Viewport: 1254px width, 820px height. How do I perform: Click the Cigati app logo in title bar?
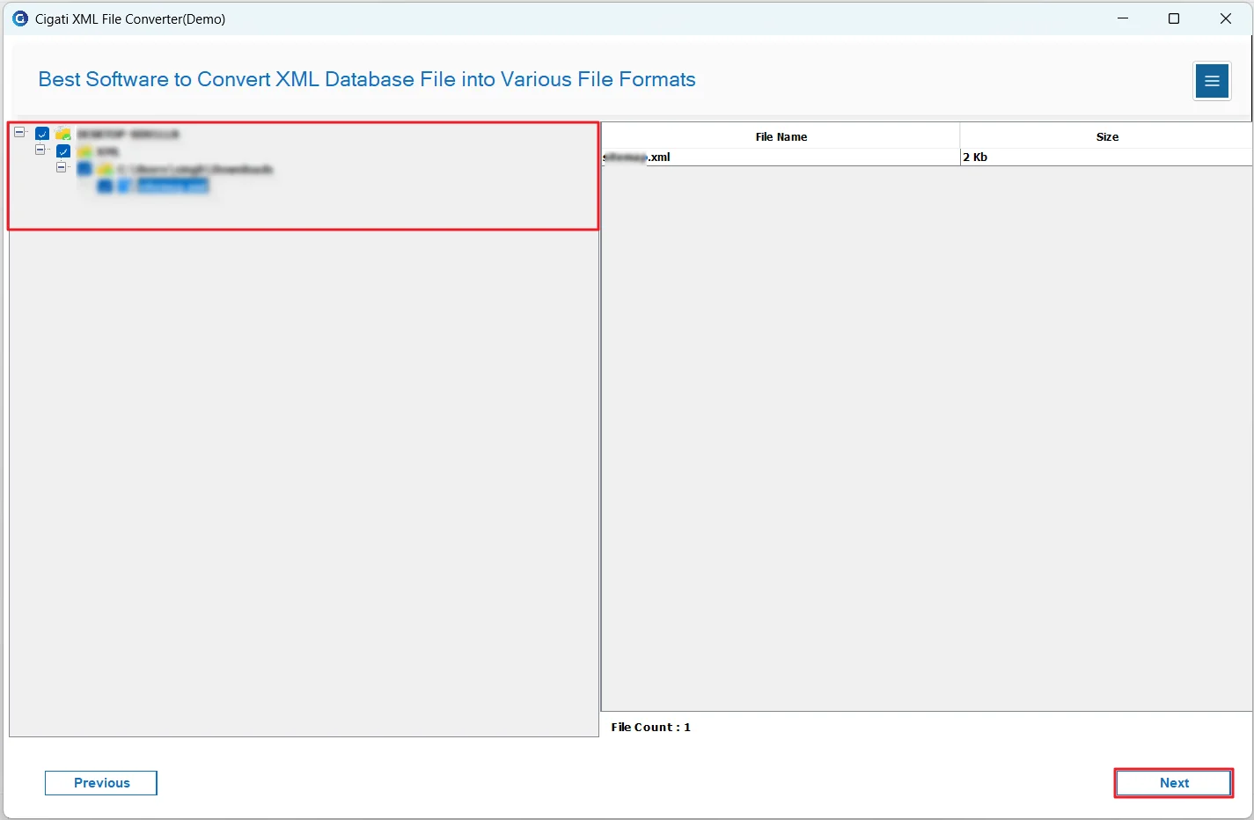[20, 18]
